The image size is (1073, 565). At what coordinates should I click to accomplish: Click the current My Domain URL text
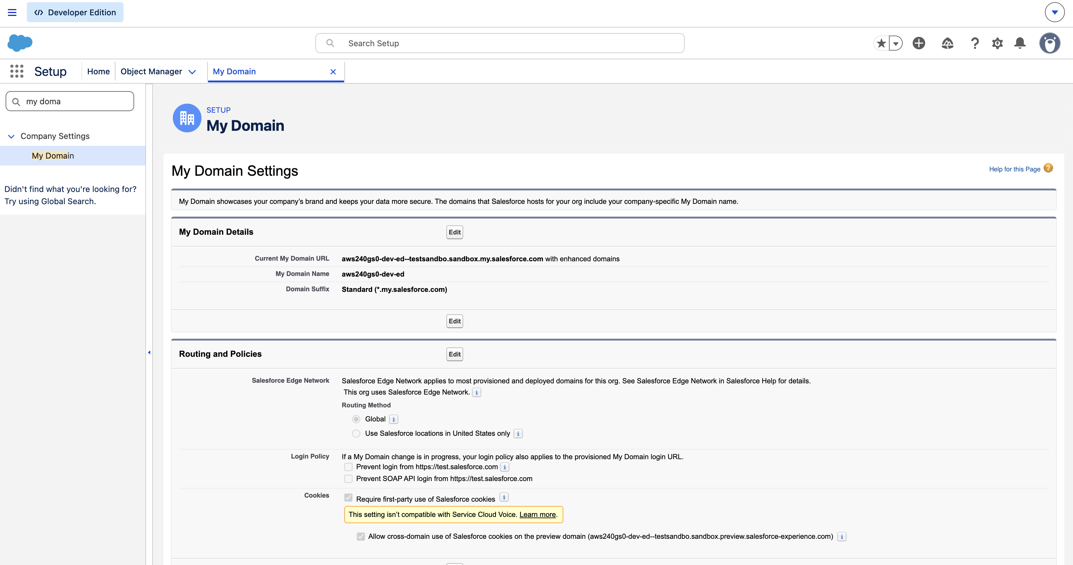(442, 259)
